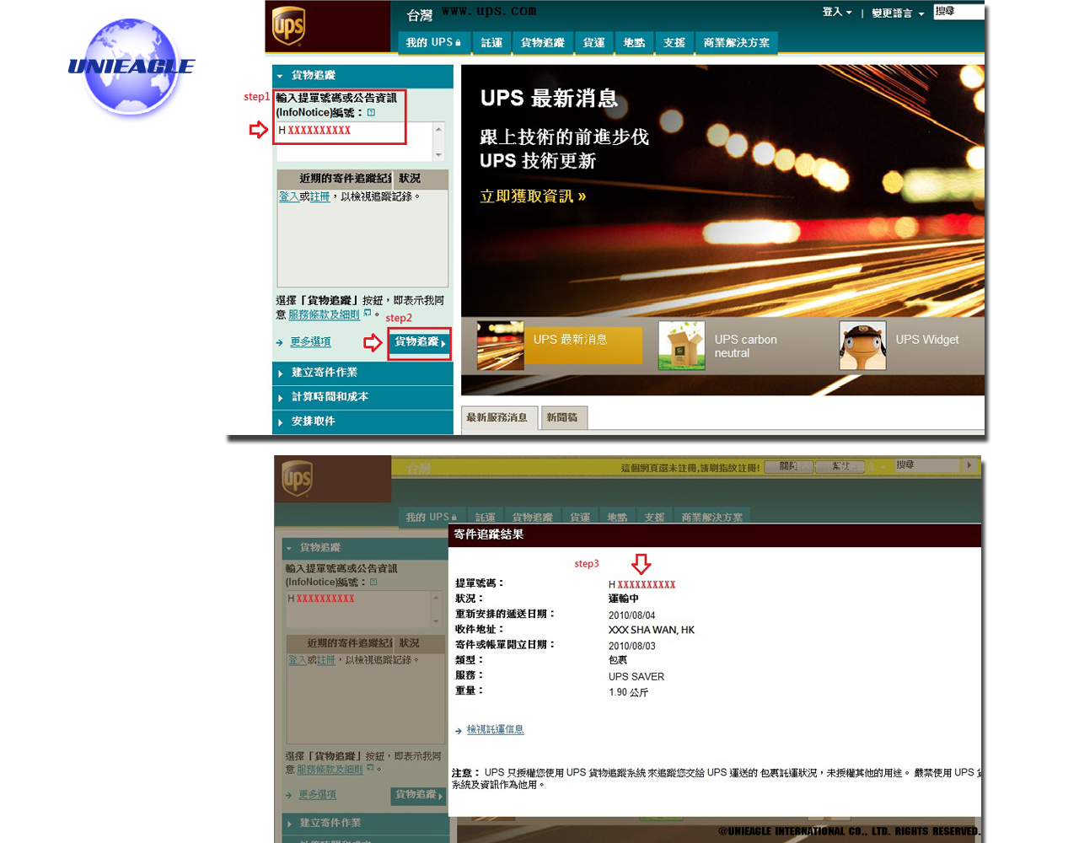Click the external-link icon after 服務條款及細則 in upper page
This screenshot has height=843, width=1079.
pyautogui.click(x=368, y=313)
